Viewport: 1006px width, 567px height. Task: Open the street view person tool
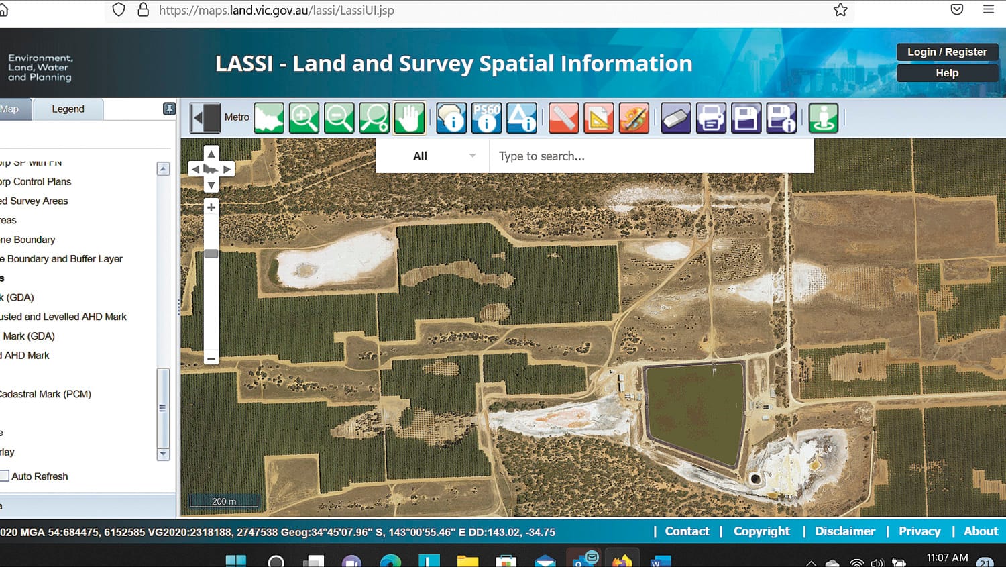[x=823, y=118]
